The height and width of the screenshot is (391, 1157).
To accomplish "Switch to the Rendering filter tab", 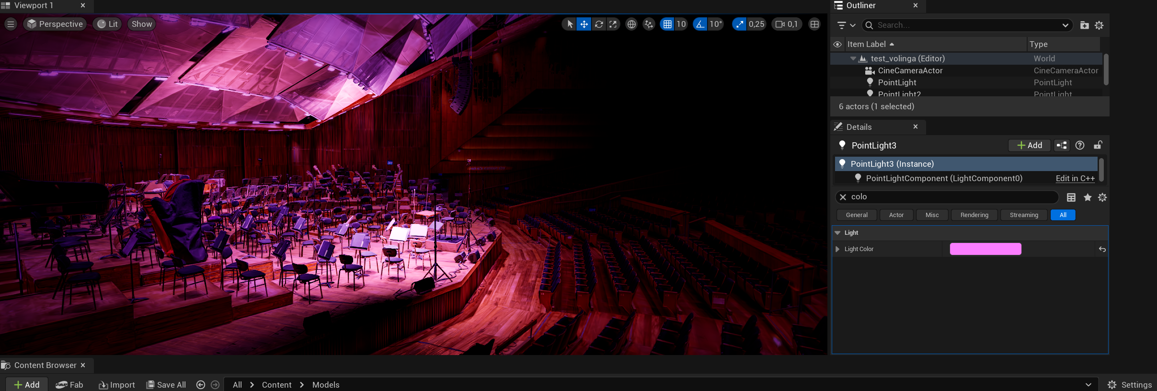I will (x=974, y=215).
